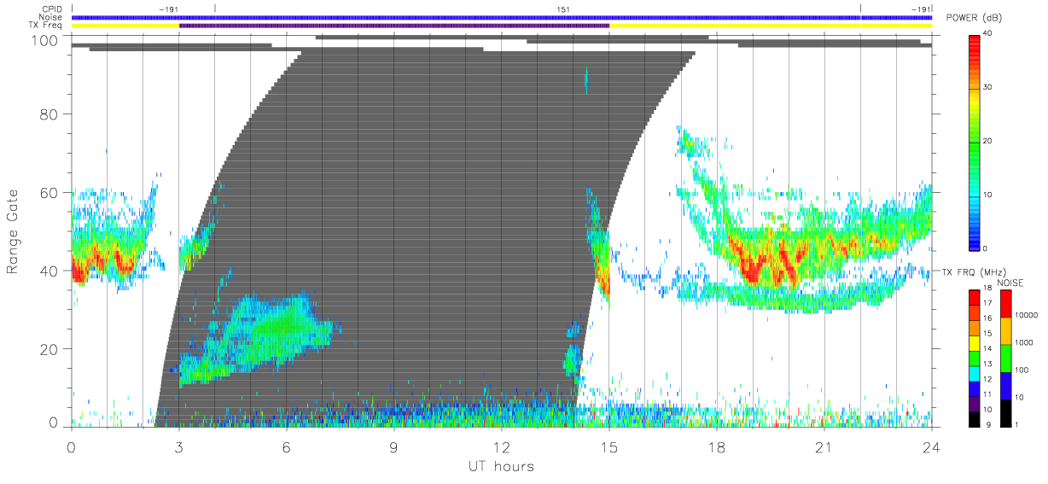Screen dimensions: 1048x484
Task: Click x-axis tick label '15'
Action: tap(608, 447)
